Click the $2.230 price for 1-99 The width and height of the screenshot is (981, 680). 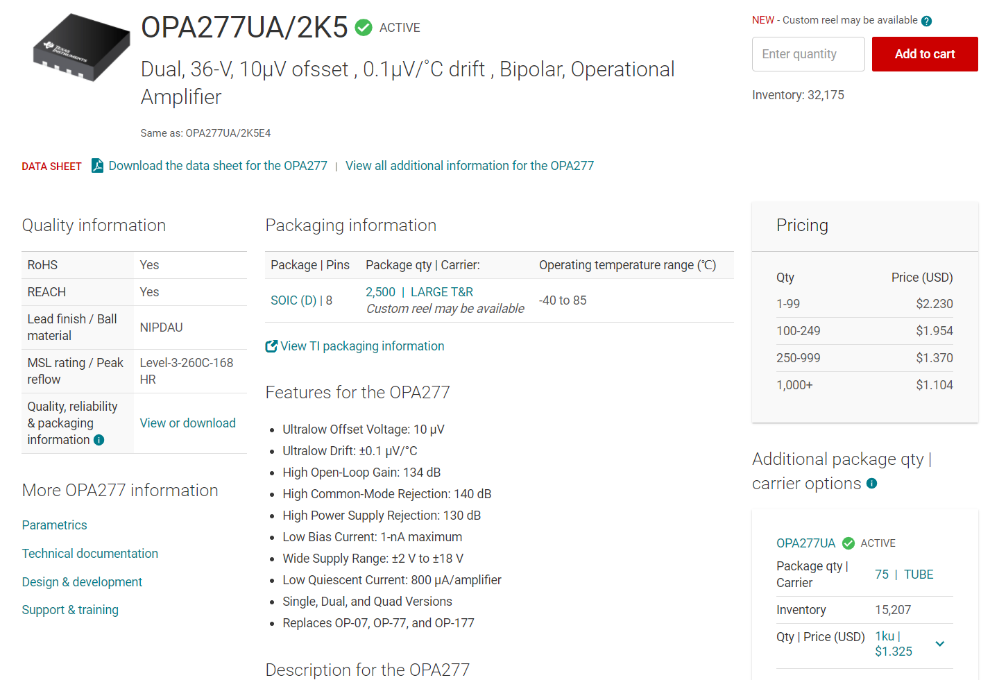(935, 304)
